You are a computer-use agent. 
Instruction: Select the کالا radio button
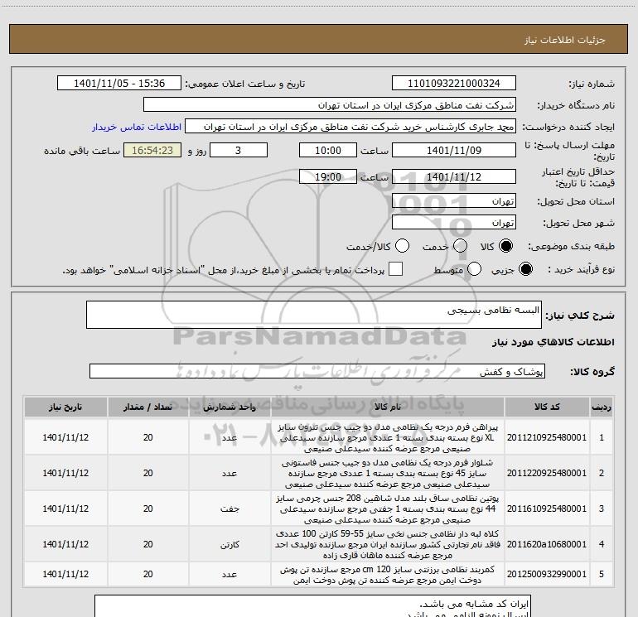pos(505,246)
